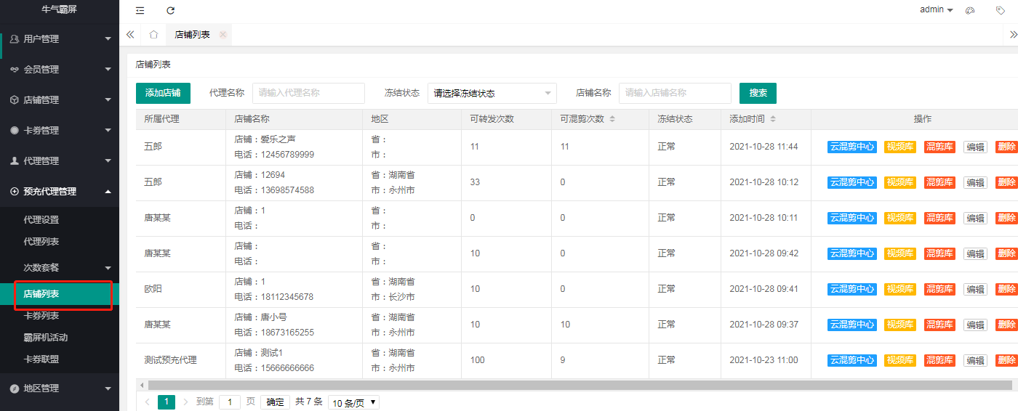
Task: Select pagination page 1
Action: click(167, 402)
